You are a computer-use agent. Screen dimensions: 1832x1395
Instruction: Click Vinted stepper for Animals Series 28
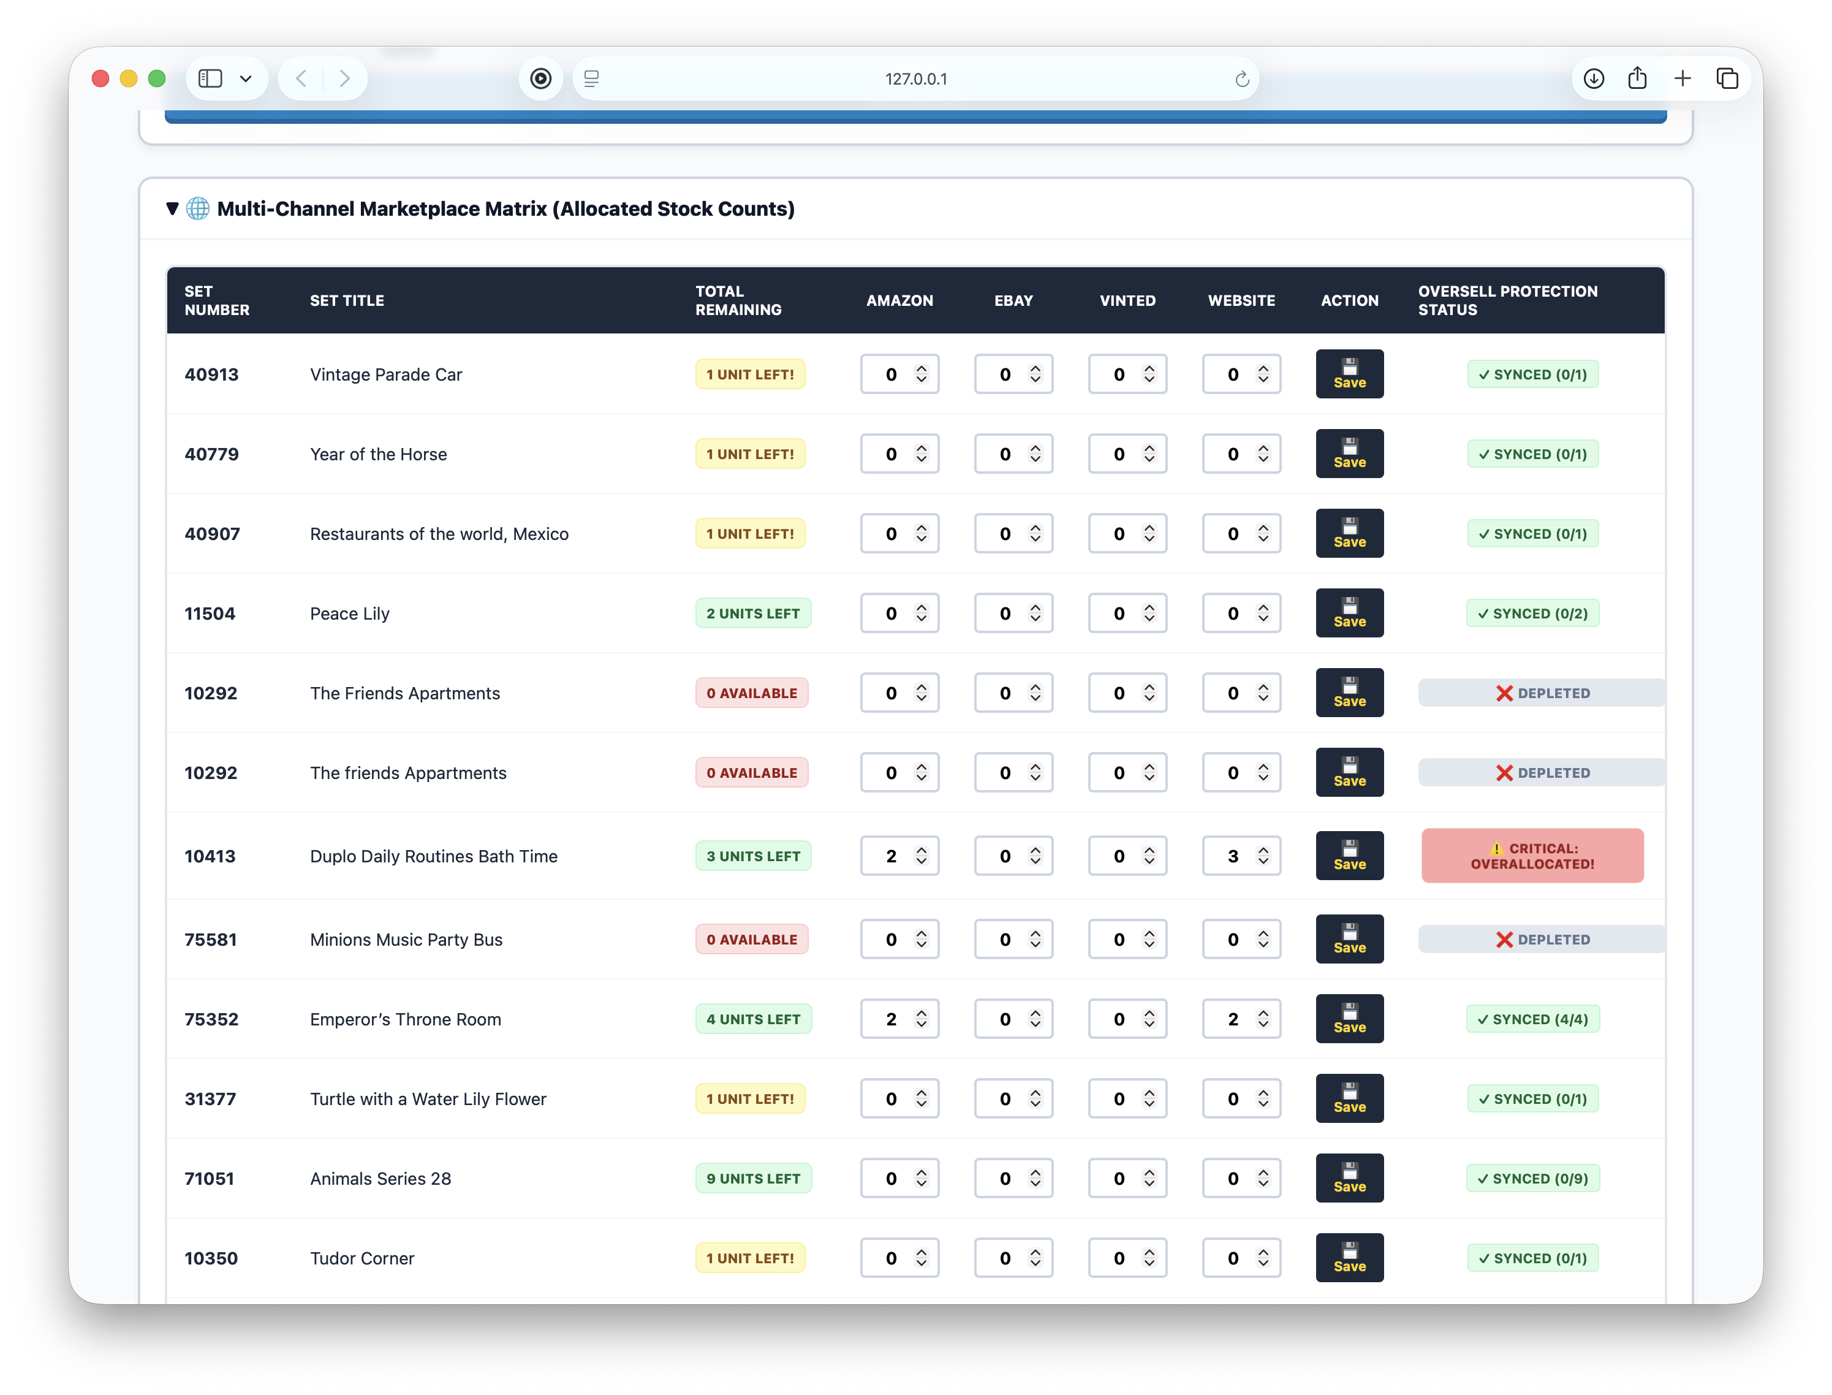coord(1149,1179)
